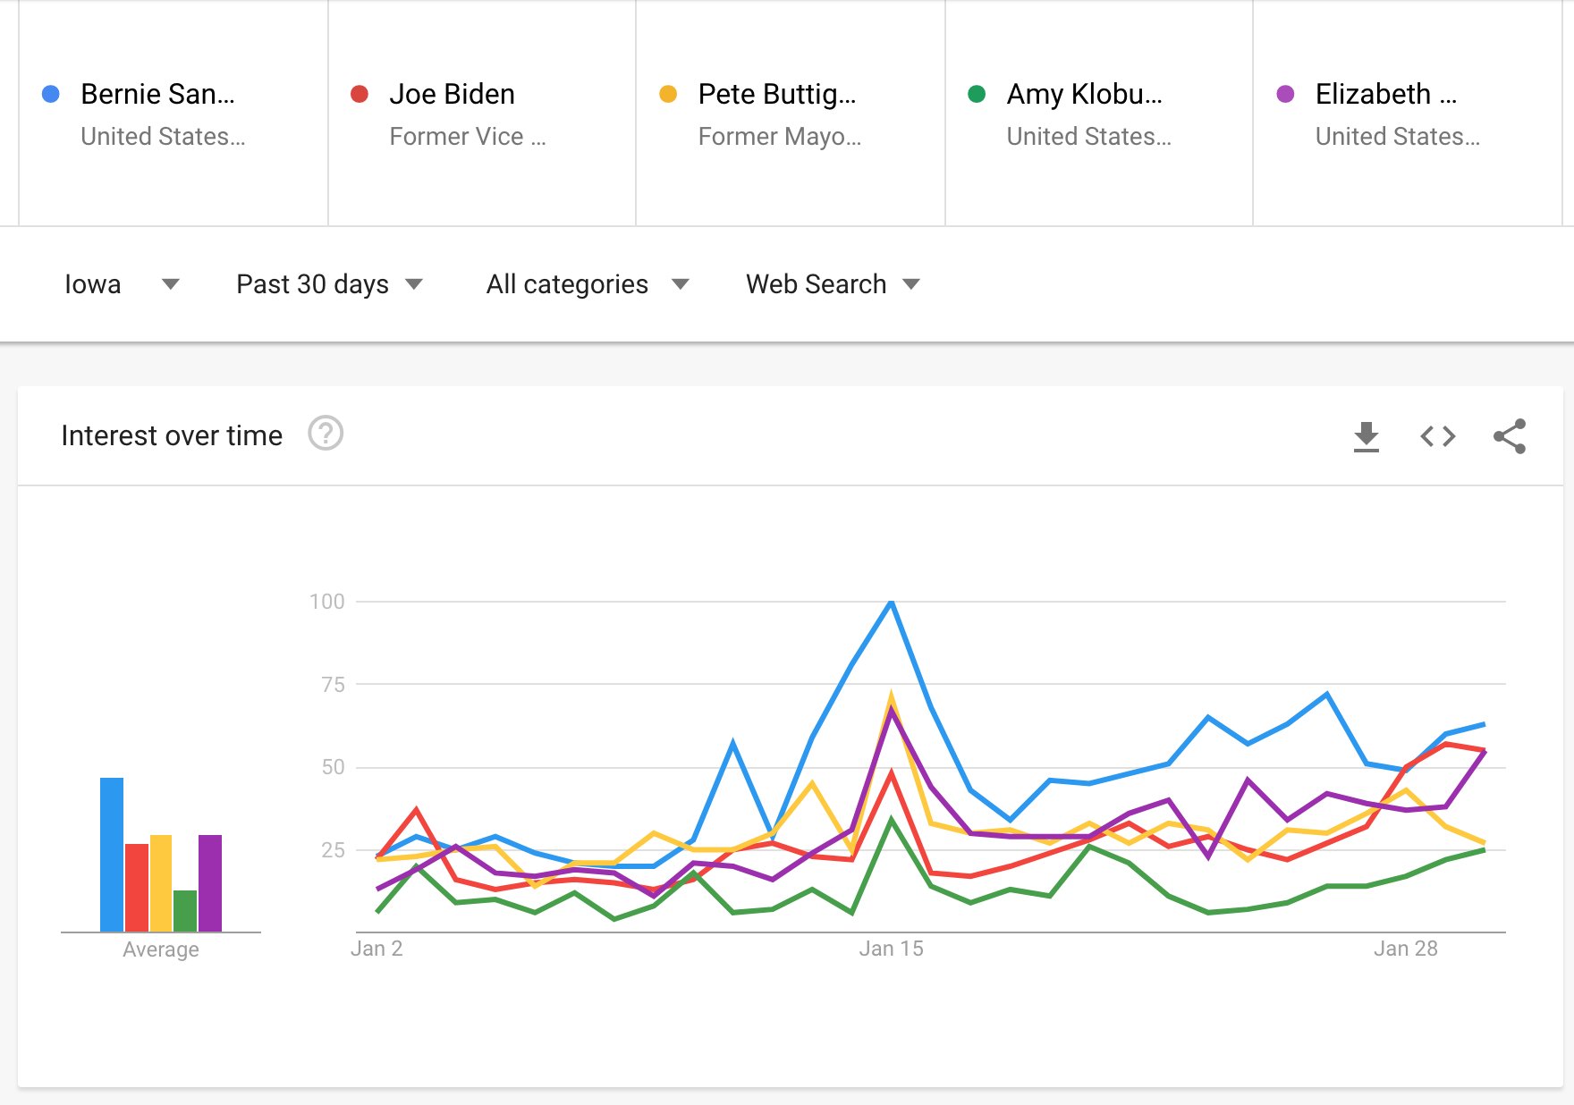Open the All categories dropdown
The image size is (1574, 1105).
[x=588, y=284]
